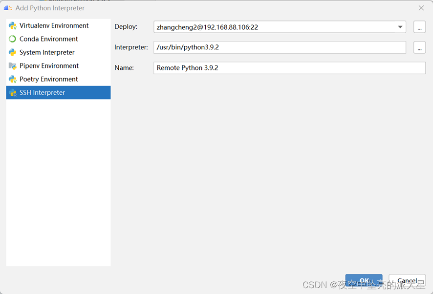Open the Deploy browse button
The width and height of the screenshot is (433, 294).
pos(419,27)
